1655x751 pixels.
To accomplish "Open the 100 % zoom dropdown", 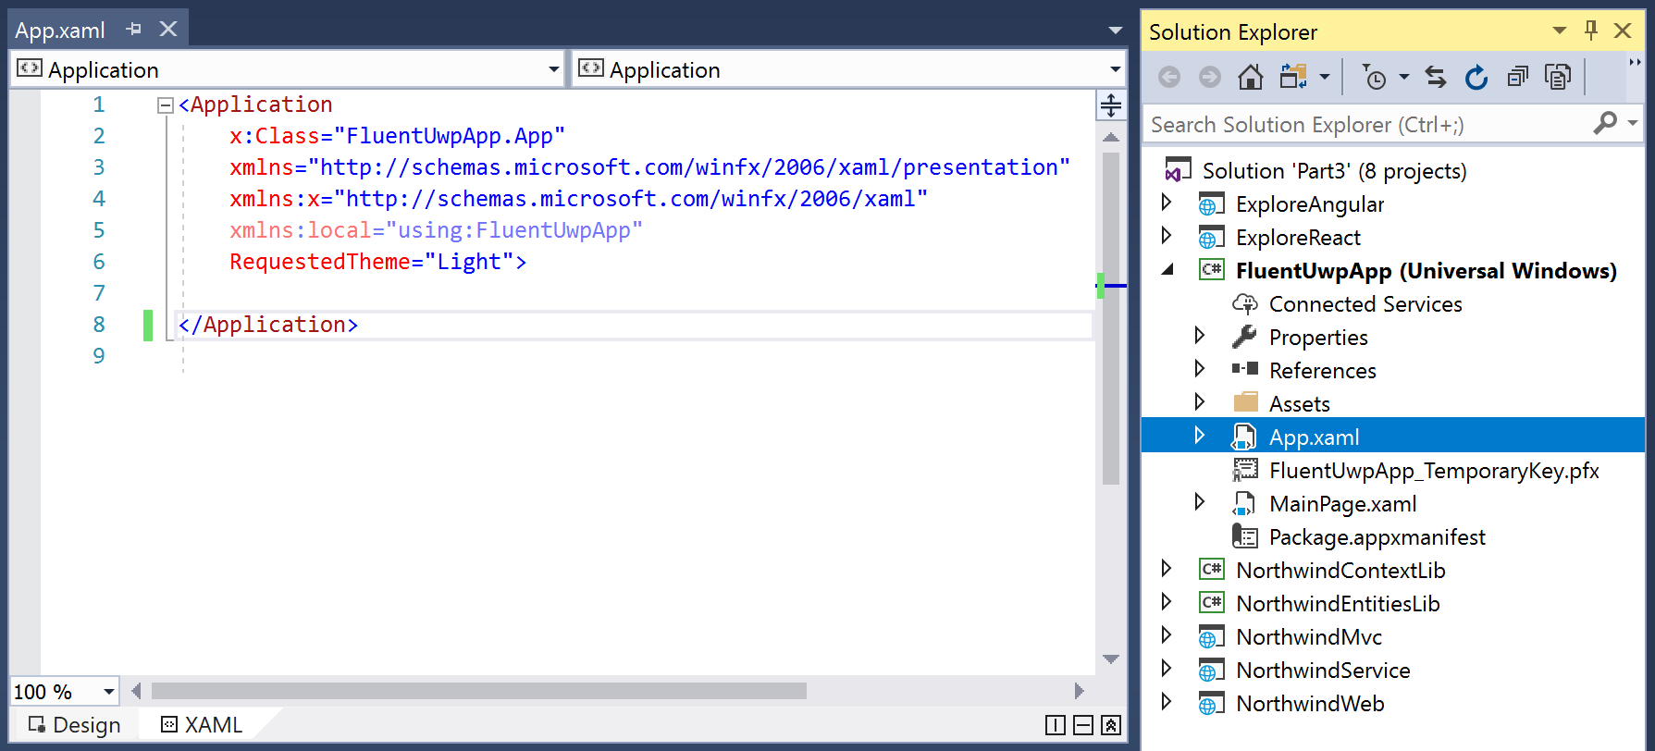I will [x=109, y=692].
